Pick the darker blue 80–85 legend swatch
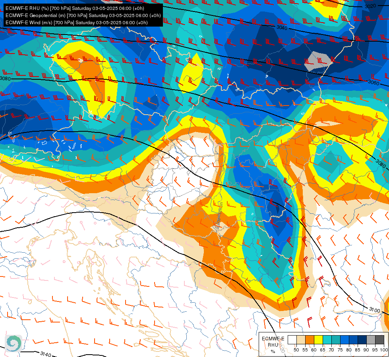Viewport: 389px width, 357px height. tap(353, 340)
